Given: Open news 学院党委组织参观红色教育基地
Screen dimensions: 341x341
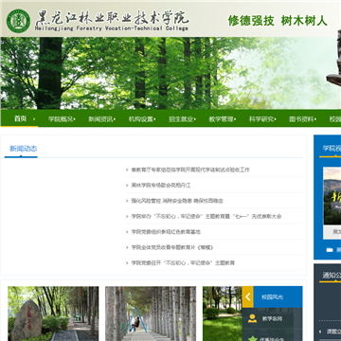Looking at the screenshot, I should point(166,232).
